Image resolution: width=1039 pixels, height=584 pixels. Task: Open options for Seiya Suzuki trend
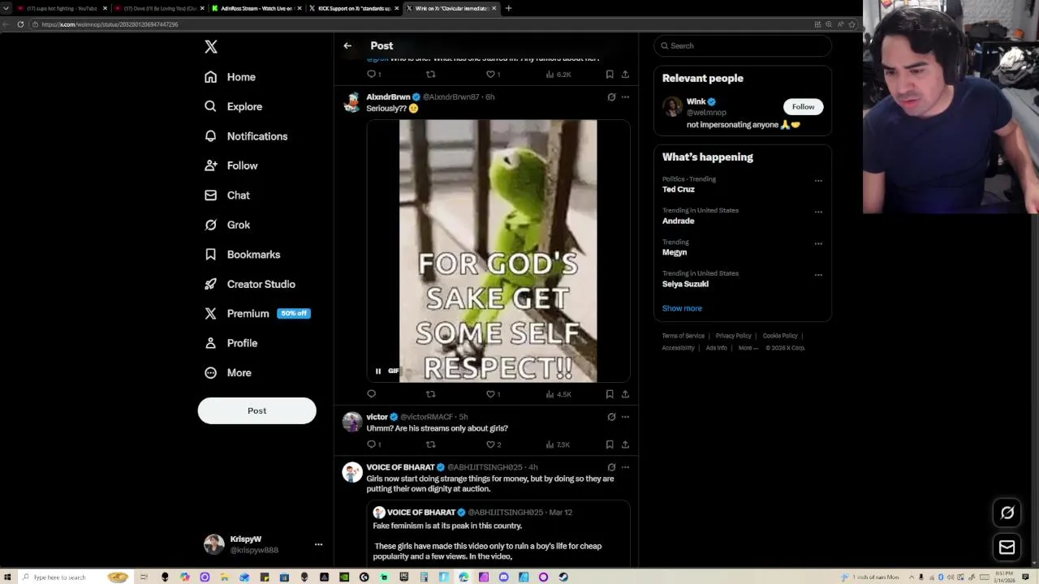pos(818,275)
